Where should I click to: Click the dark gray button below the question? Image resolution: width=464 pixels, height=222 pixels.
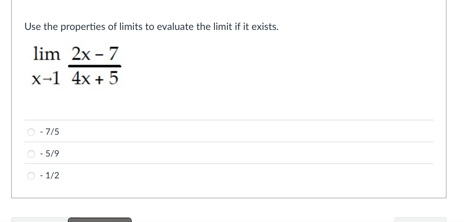pyautogui.click(x=99, y=220)
